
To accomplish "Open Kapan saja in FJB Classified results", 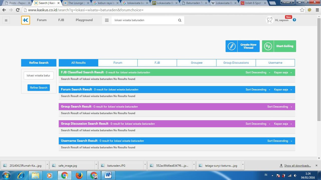I will pyautogui.click(x=283, y=72).
